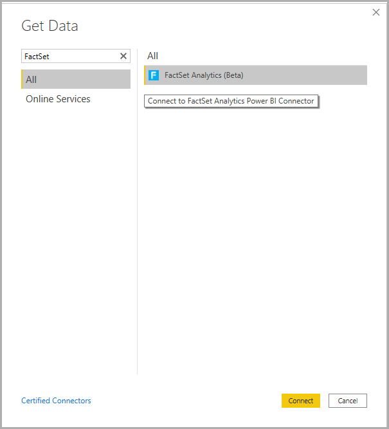Close the Get Data dialog
389x429 pixels.
click(376, 12)
